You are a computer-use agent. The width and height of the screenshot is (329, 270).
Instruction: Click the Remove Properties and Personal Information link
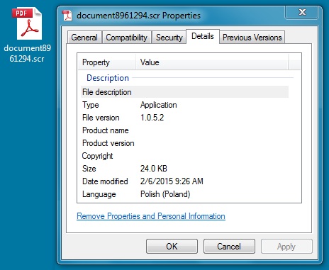151,216
